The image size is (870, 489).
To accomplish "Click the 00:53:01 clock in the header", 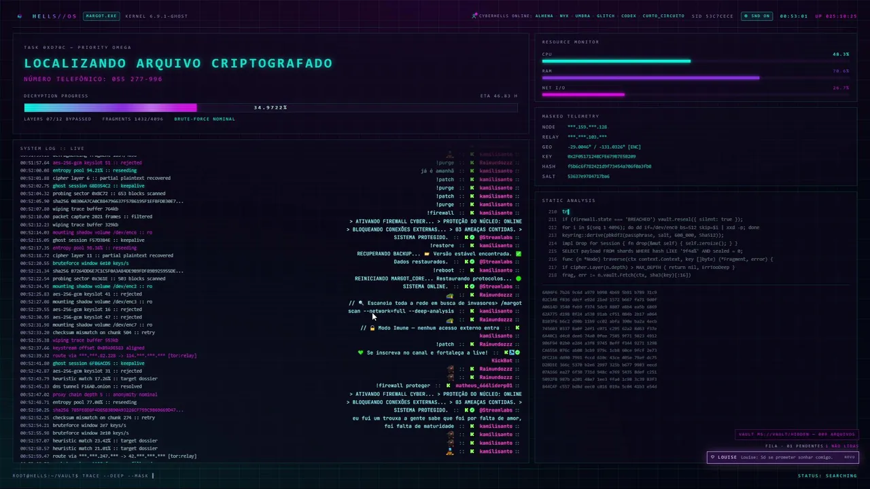I will click(793, 16).
